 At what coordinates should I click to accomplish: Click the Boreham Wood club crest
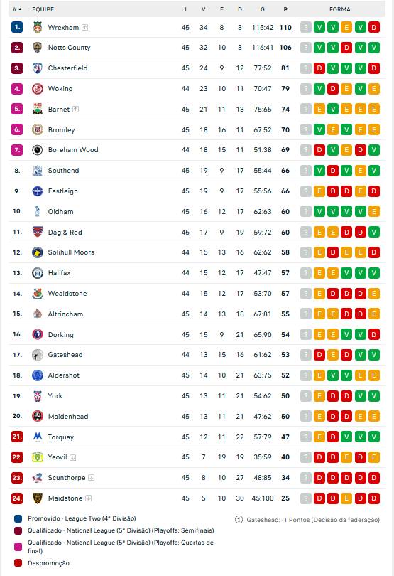tap(38, 150)
